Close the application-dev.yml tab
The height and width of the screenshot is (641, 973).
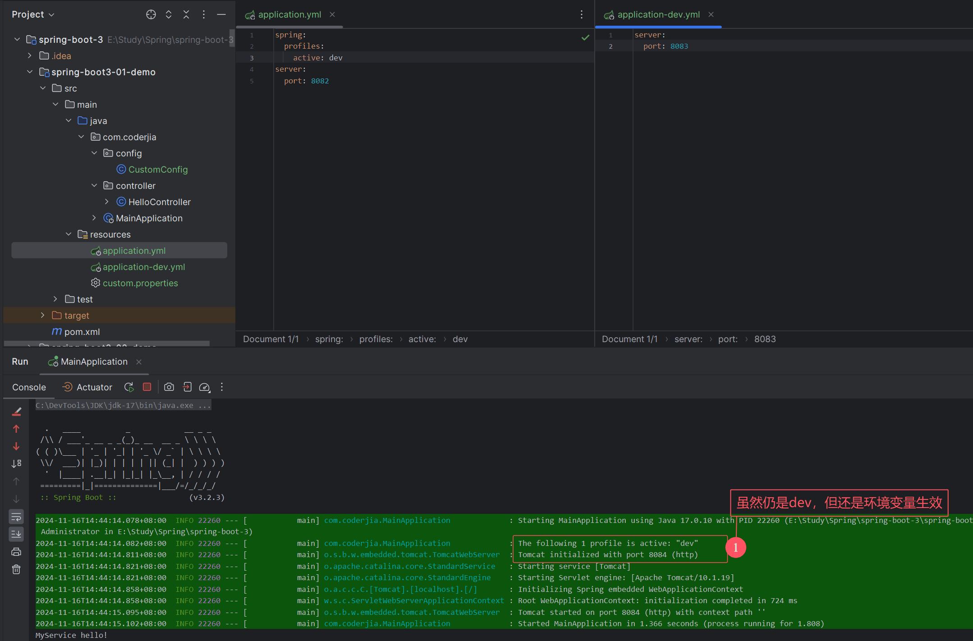(x=711, y=14)
